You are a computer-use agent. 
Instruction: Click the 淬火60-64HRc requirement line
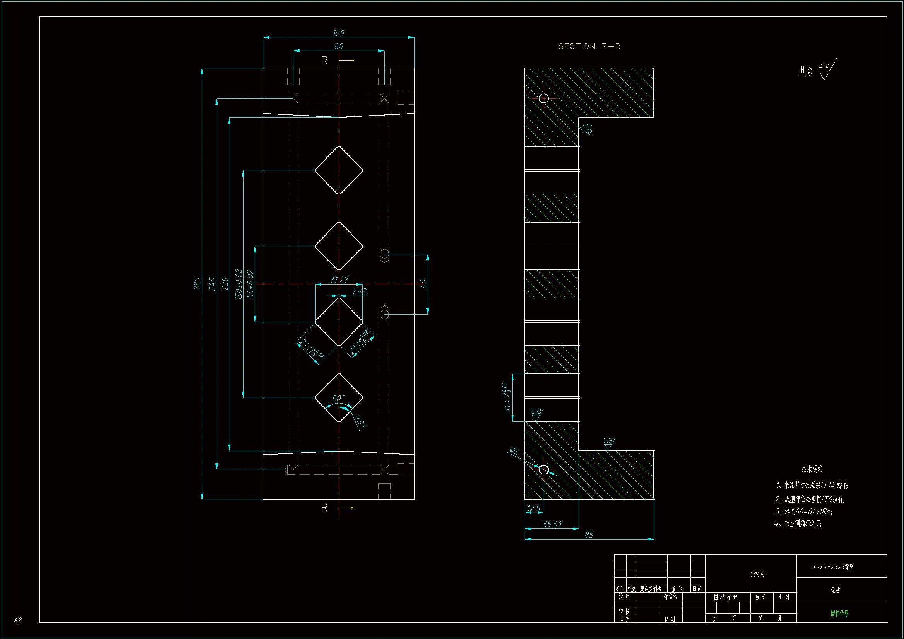(x=803, y=511)
